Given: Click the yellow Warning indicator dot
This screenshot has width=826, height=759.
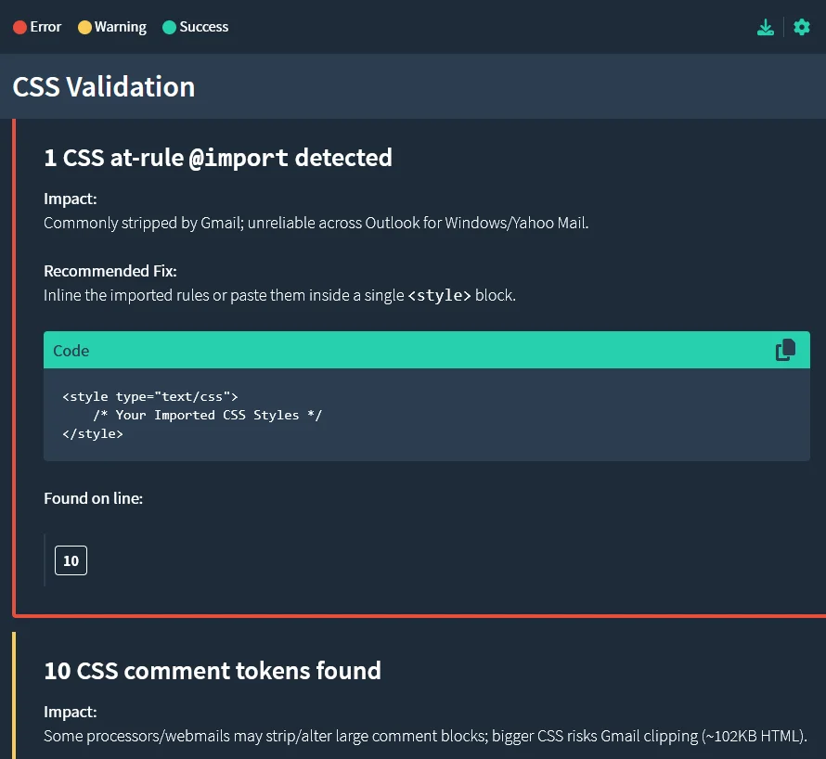Looking at the screenshot, I should [84, 28].
